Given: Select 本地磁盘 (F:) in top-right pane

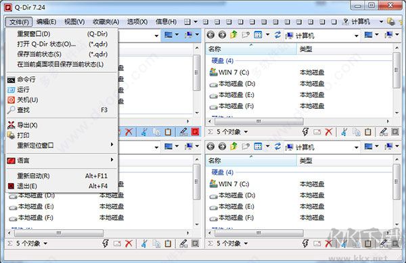Looking at the screenshot, I should point(231,106).
